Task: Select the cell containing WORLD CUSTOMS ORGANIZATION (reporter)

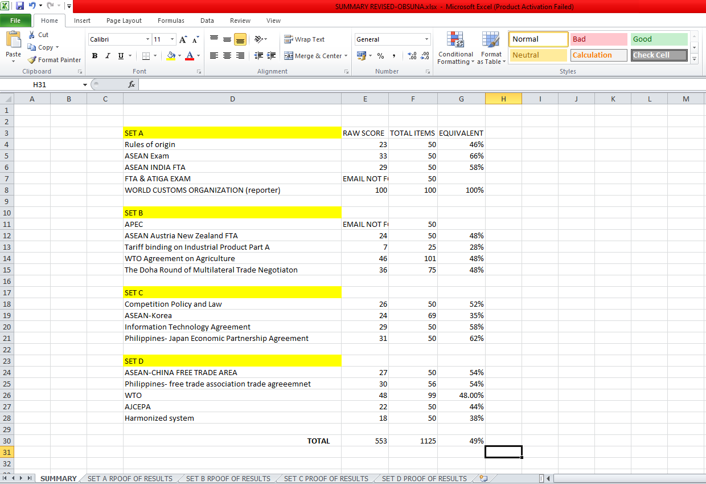Action: pyautogui.click(x=232, y=190)
